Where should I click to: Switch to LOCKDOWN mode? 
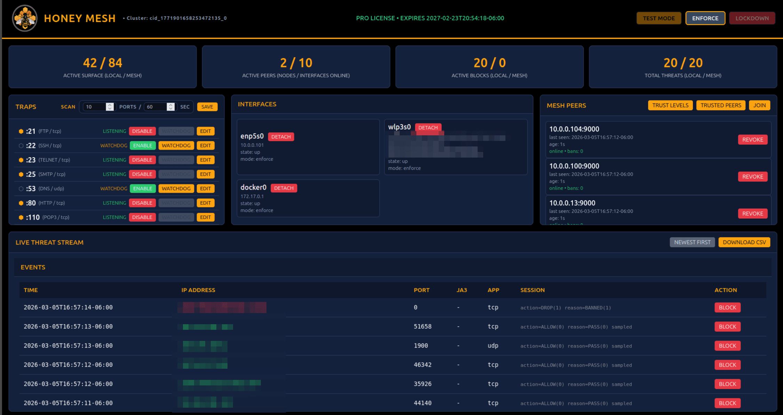752,18
